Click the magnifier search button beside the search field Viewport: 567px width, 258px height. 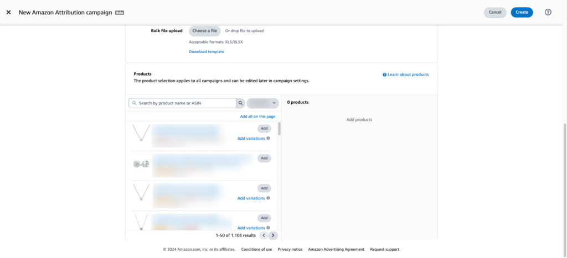tap(240, 103)
